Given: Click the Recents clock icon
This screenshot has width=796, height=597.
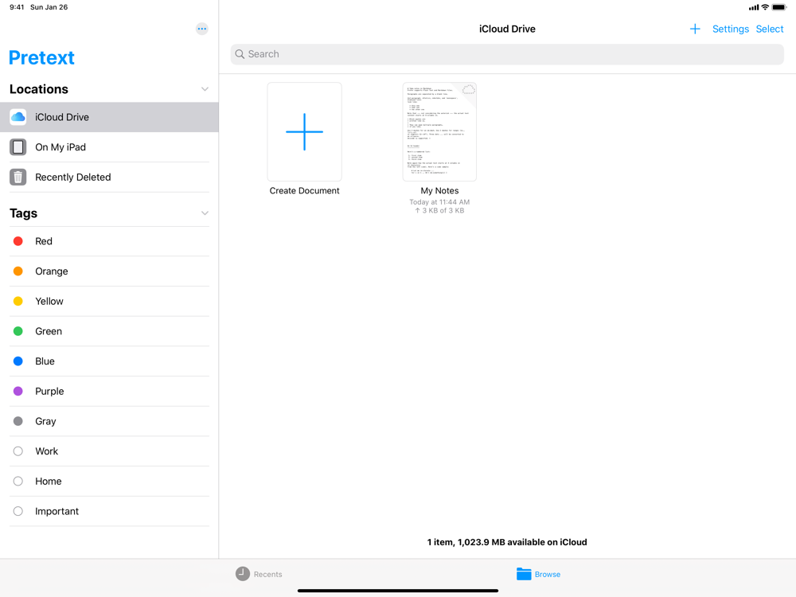Looking at the screenshot, I should pos(243,574).
